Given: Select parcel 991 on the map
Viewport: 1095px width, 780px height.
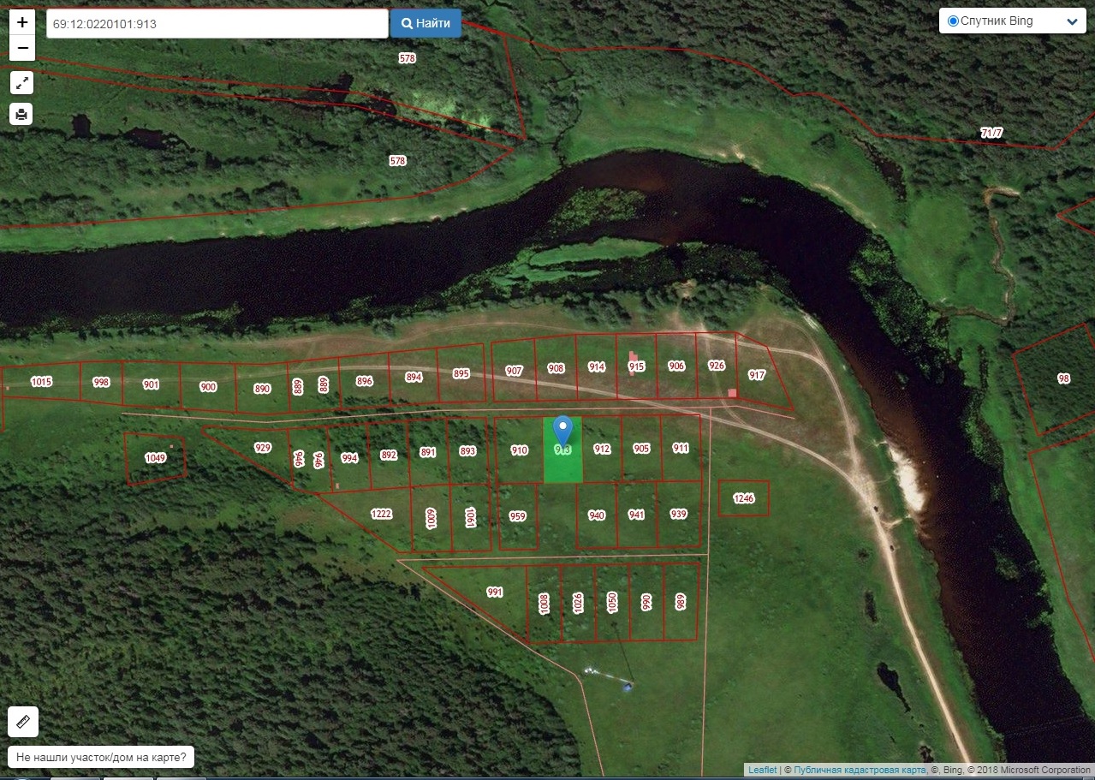Looking at the screenshot, I should point(494,592).
